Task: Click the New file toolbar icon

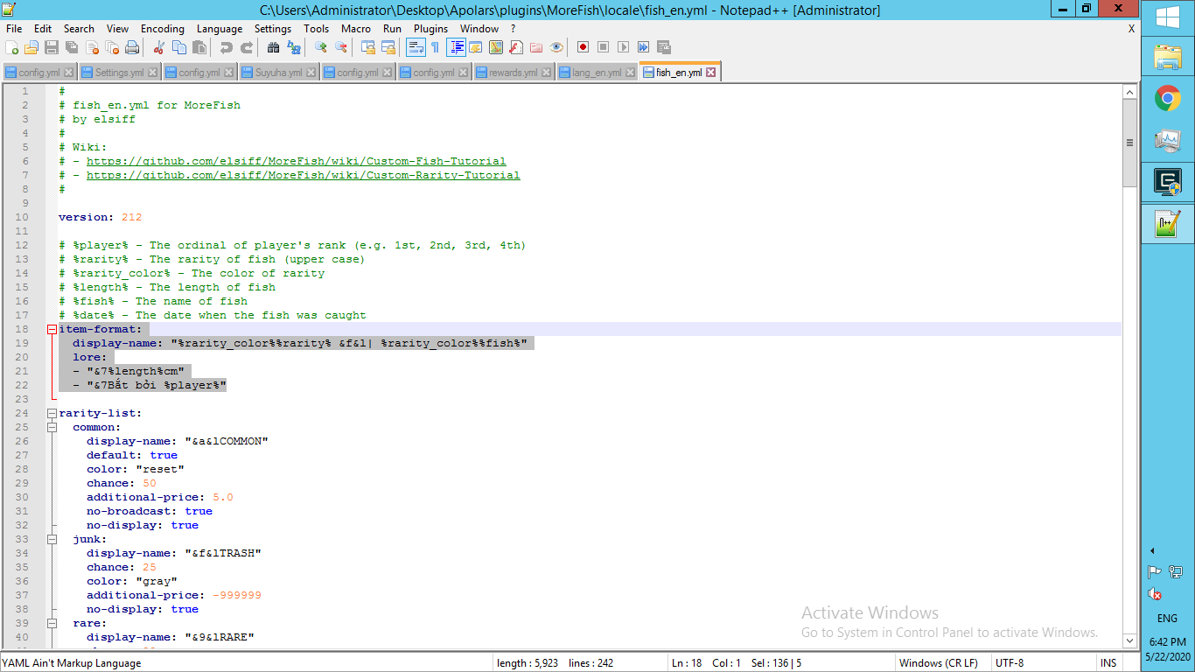Action: click(12, 47)
